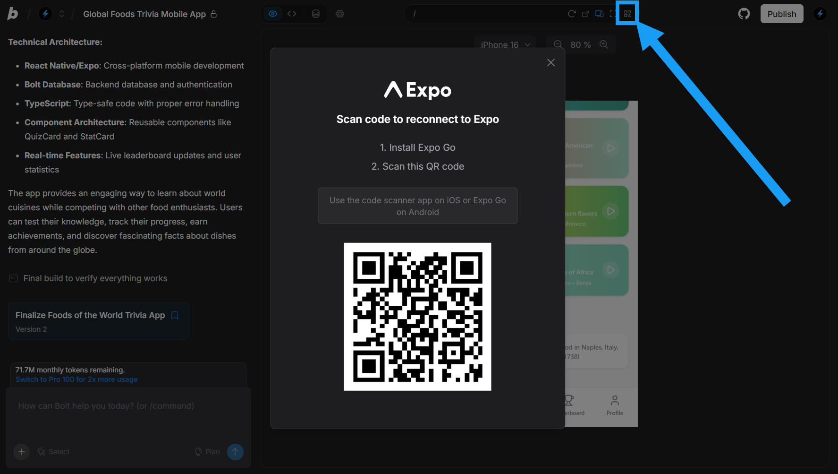The width and height of the screenshot is (838, 474).
Task: Open the user account lightning avatar
Action: click(x=820, y=14)
